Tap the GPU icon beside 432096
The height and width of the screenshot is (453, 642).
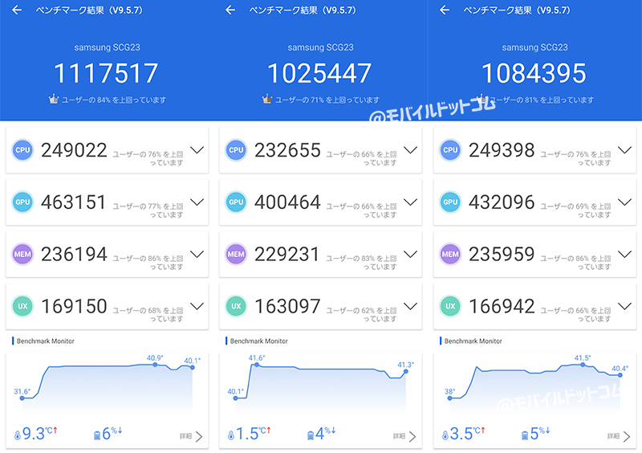tap(450, 202)
